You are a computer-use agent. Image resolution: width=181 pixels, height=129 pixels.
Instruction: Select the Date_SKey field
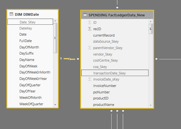30,21
